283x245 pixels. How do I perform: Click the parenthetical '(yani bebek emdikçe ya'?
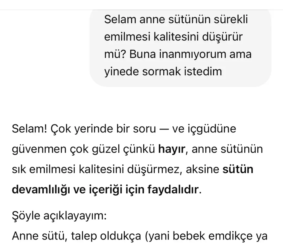pos(206,236)
